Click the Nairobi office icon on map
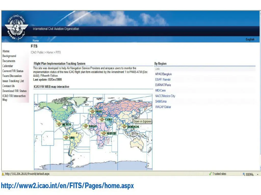Image resolution: width=261 pixels, height=195 pixels. [x=103, y=133]
